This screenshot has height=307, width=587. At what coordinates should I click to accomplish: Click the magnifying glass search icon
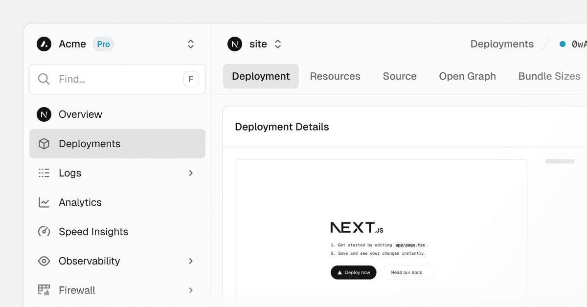(44, 79)
